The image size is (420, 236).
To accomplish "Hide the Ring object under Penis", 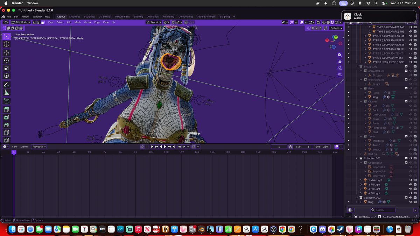I will tap(410, 97).
